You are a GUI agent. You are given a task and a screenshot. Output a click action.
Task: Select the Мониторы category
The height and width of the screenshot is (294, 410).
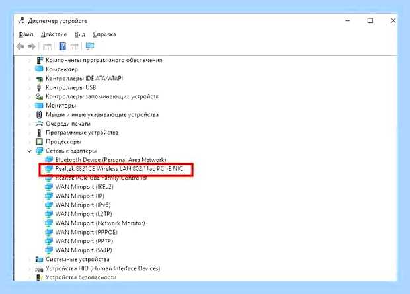coord(61,105)
